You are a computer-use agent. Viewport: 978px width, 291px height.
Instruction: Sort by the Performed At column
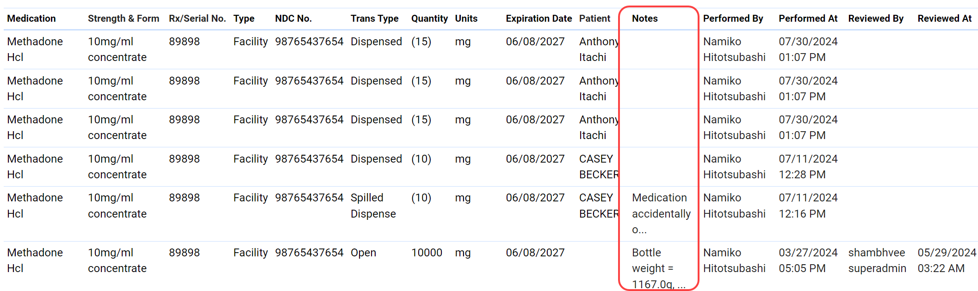(x=808, y=18)
